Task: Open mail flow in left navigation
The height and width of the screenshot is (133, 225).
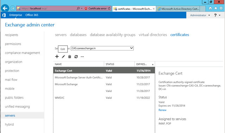Action: point(11,80)
